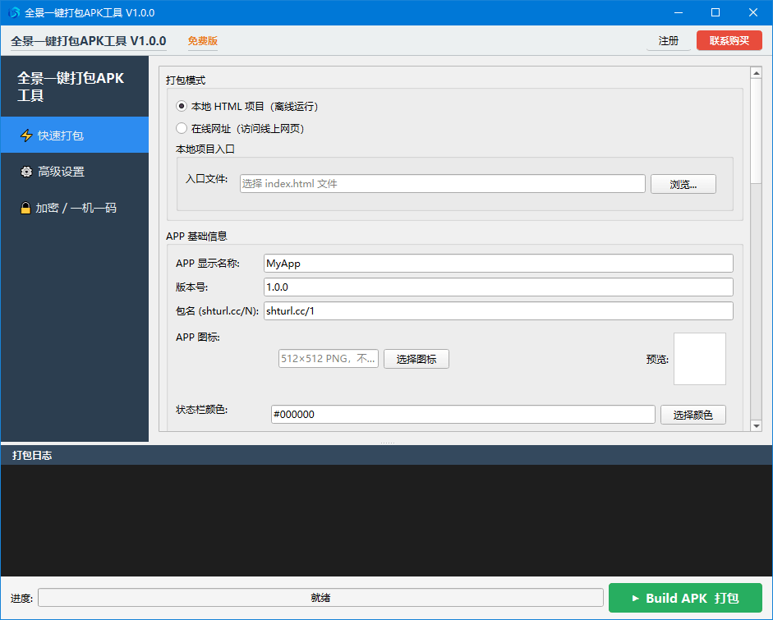Screen dimensions: 773x620
Task: Maximize the window
Action: click(715, 13)
